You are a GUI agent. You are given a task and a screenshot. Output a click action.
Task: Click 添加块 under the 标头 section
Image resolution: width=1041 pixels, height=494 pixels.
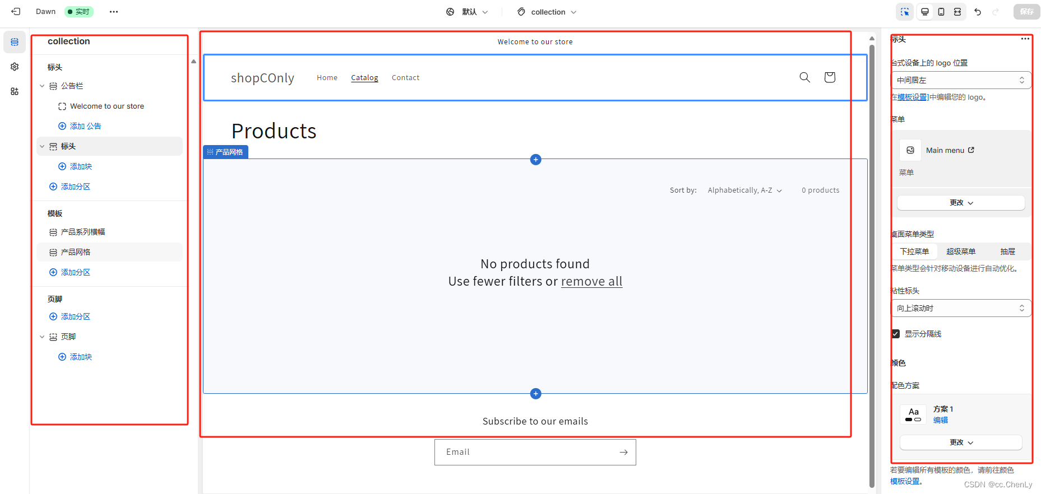coord(75,166)
